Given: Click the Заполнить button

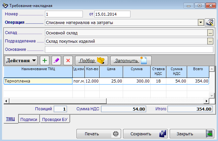Looking at the screenshot, I should 131,60.
